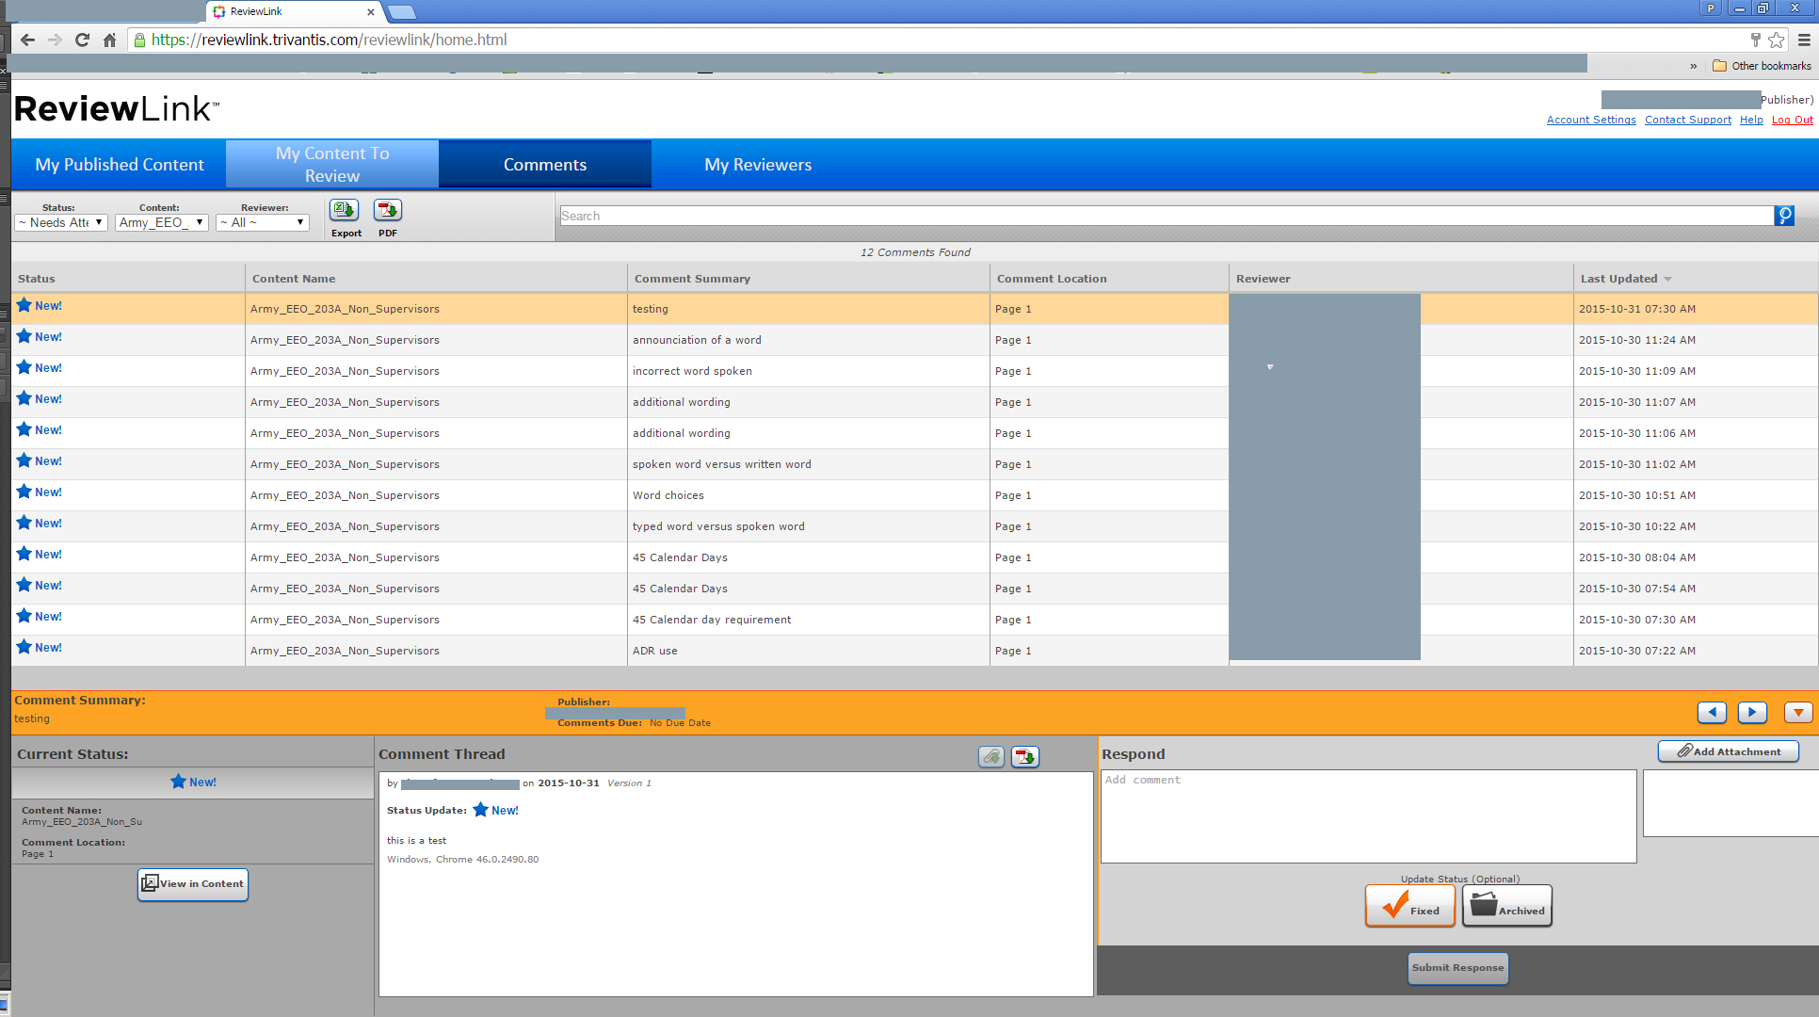Mark comment as Archived

(1507, 907)
